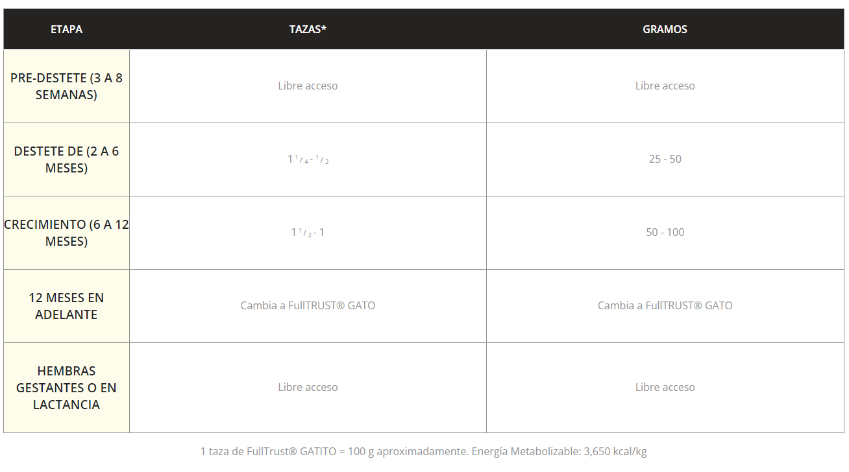Click the 12 MESES EN ADELANTE label

[x=66, y=306]
